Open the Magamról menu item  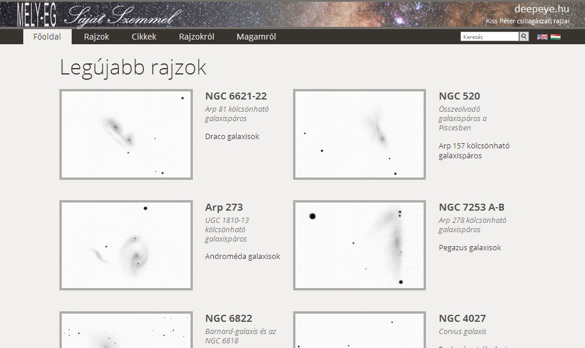pyautogui.click(x=256, y=37)
